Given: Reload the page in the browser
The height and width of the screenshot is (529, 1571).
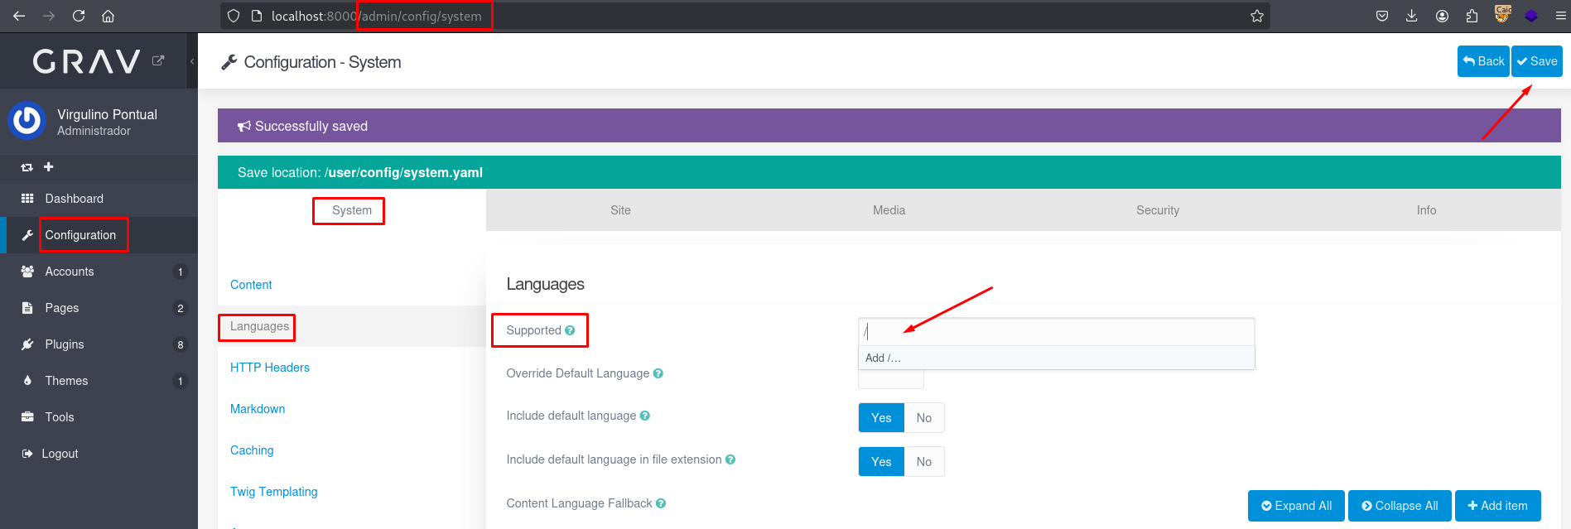Looking at the screenshot, I should pos(79,16).
